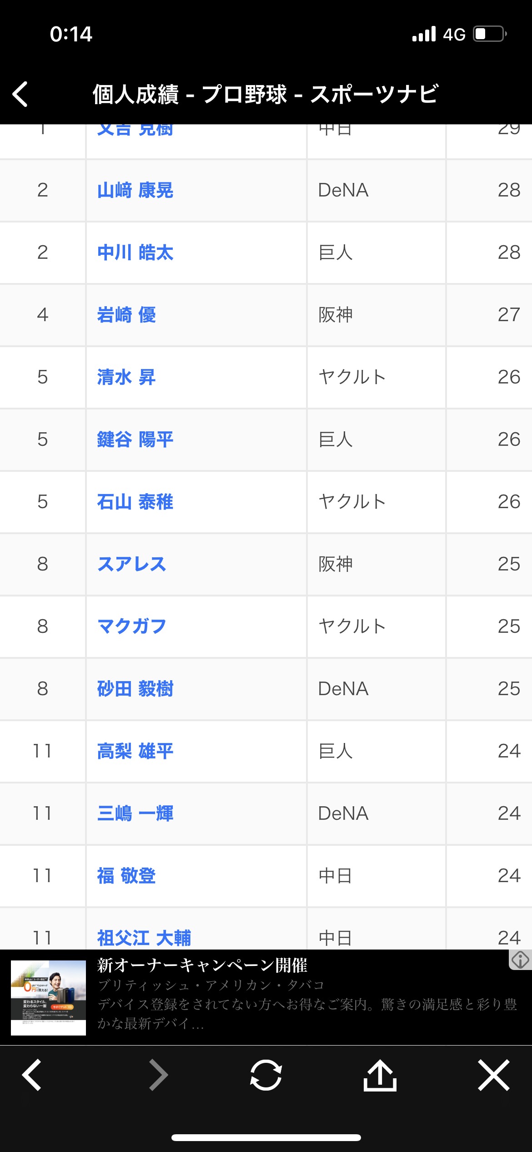Image resolution: width=532 pixels, height=1152 pixels.
Task: Tap the ad info icon
Action: pos(520,960)
